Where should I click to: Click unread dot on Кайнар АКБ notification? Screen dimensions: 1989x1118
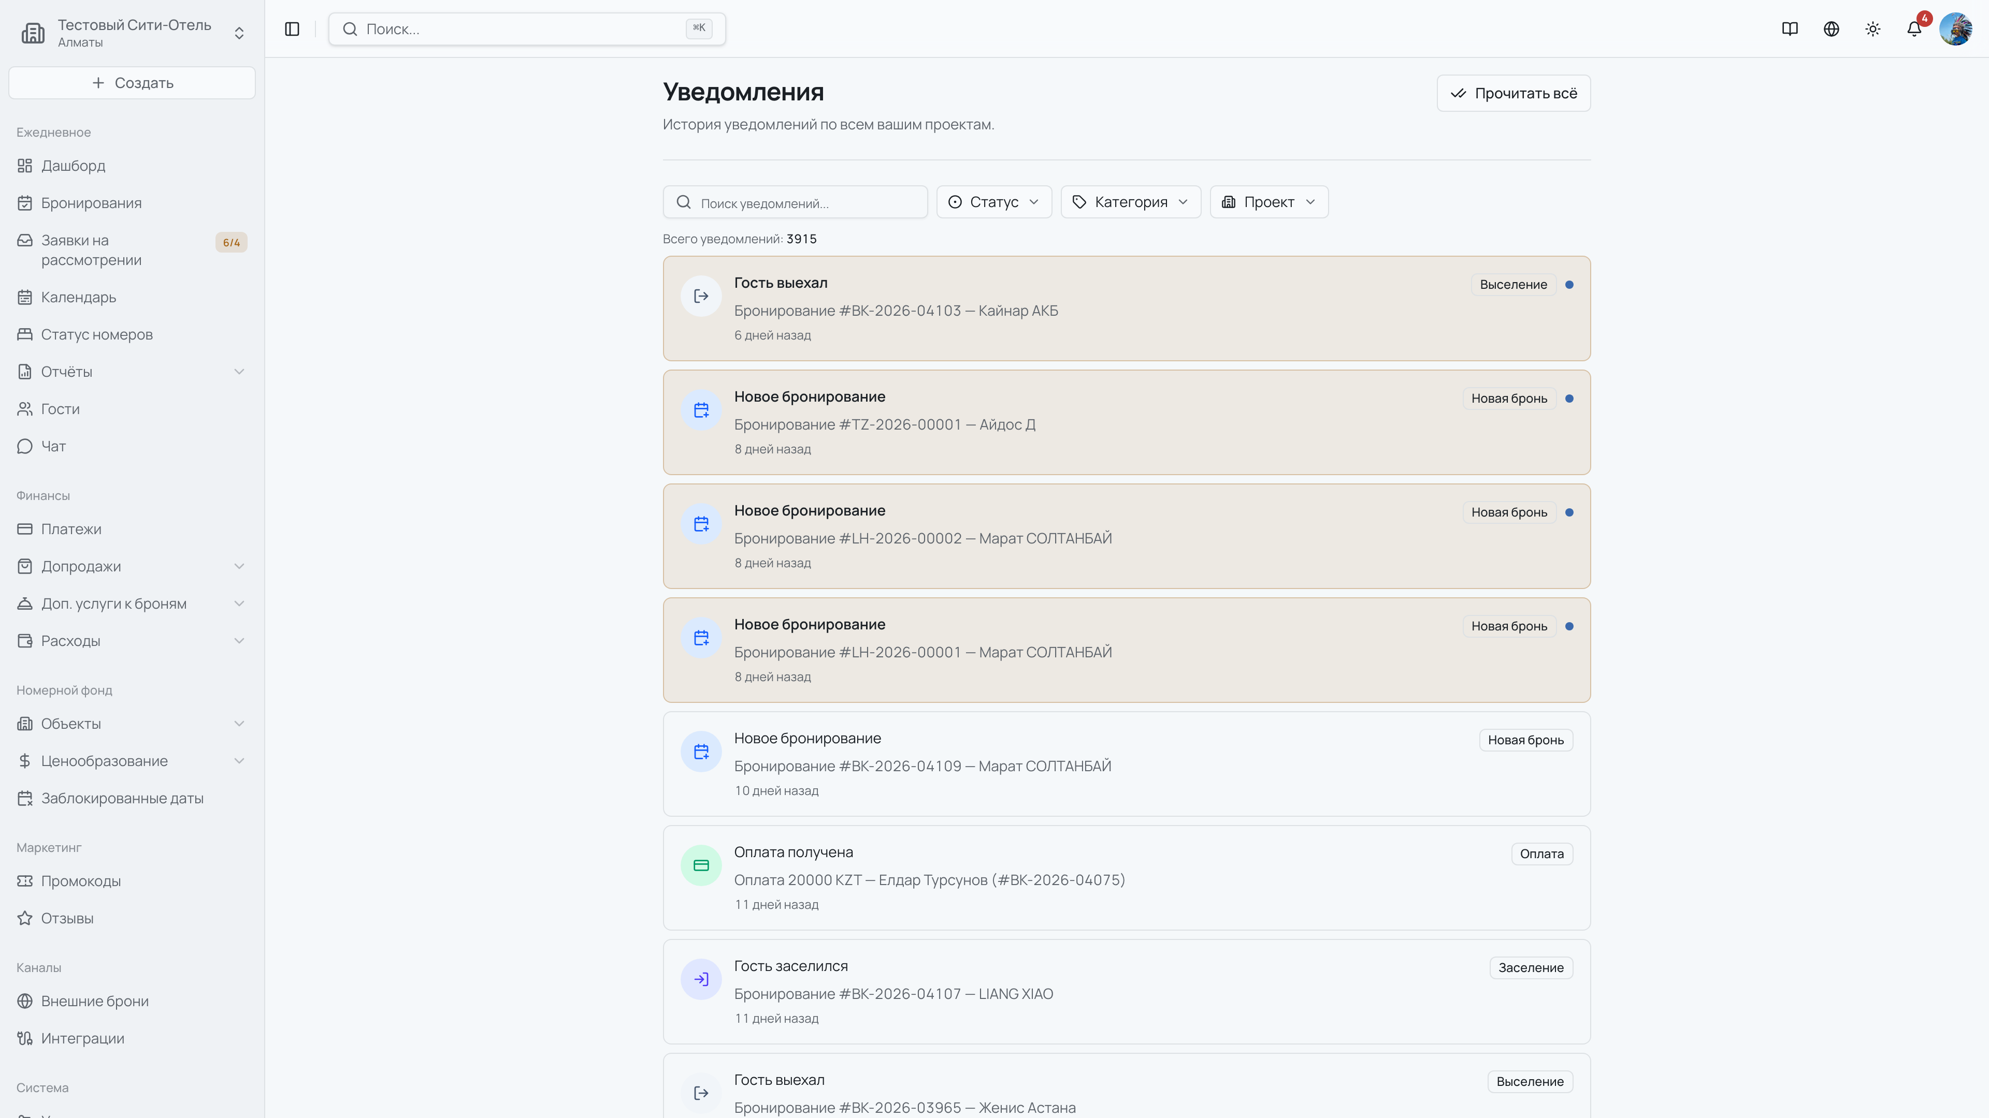[x=1569, y=285]
